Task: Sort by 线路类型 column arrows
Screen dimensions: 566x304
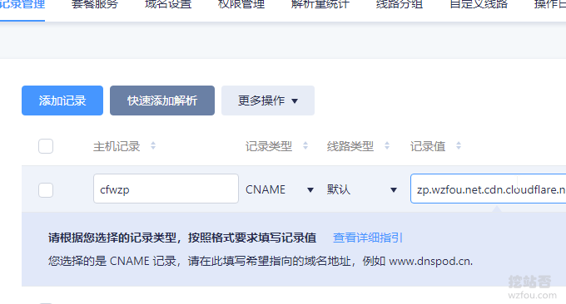Action: pyautogui.click(x=387, y=146)
